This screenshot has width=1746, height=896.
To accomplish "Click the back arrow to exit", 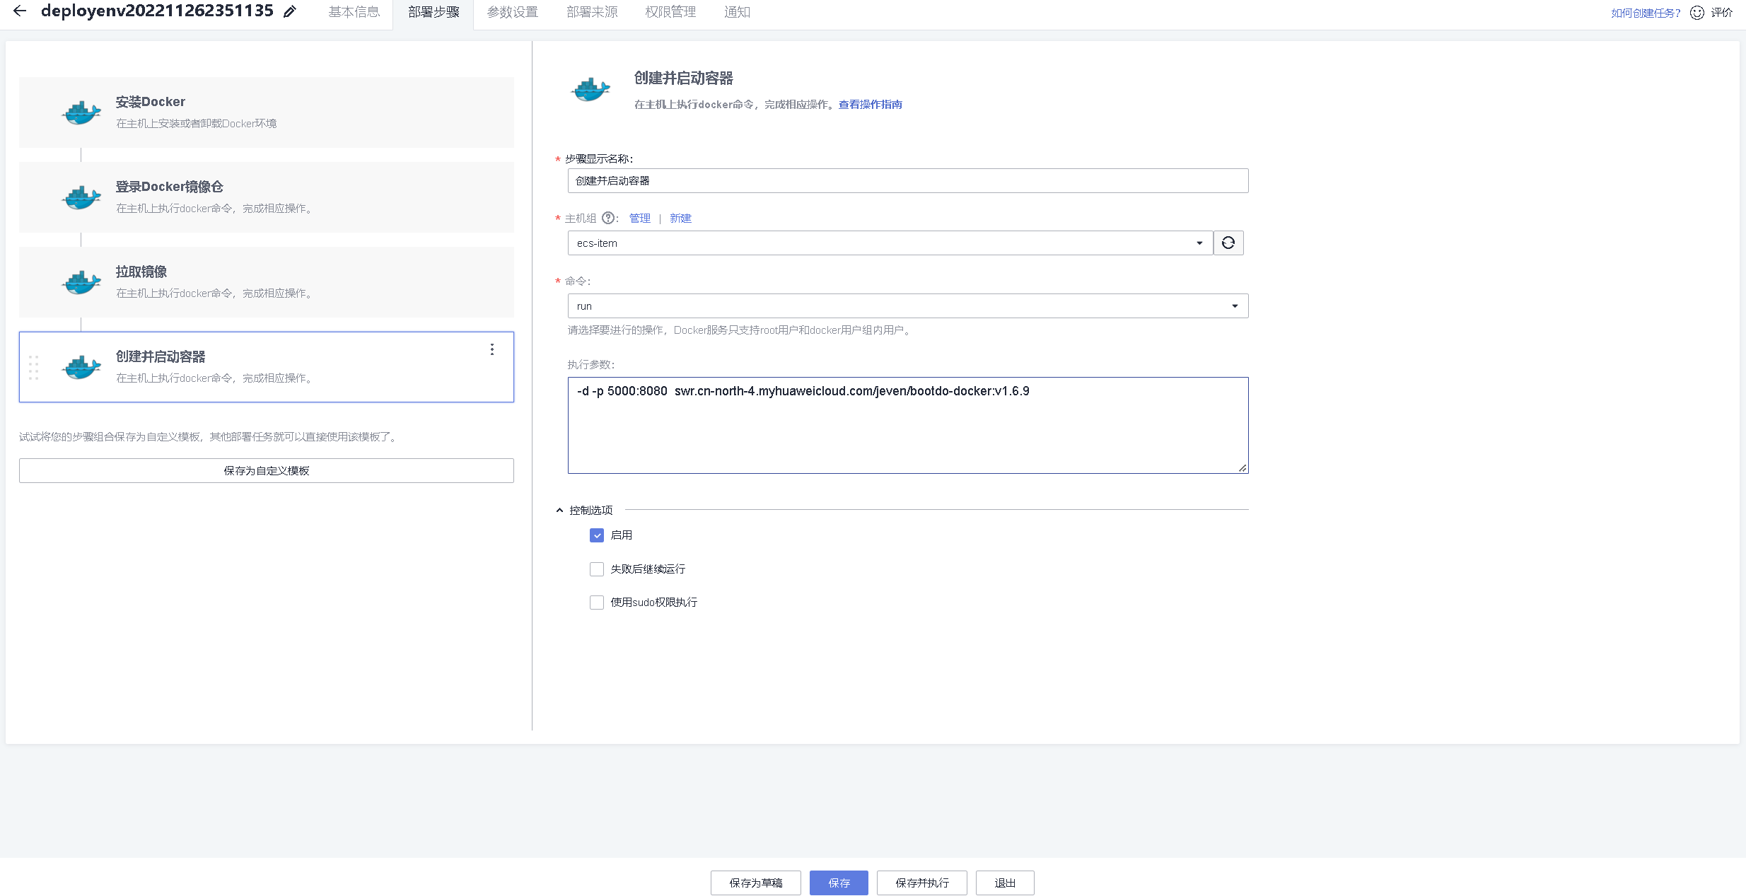I will (x=18, y=11).
